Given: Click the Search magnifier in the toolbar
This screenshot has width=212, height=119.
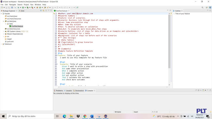Looking at the screenshot, I should point(202,7).
